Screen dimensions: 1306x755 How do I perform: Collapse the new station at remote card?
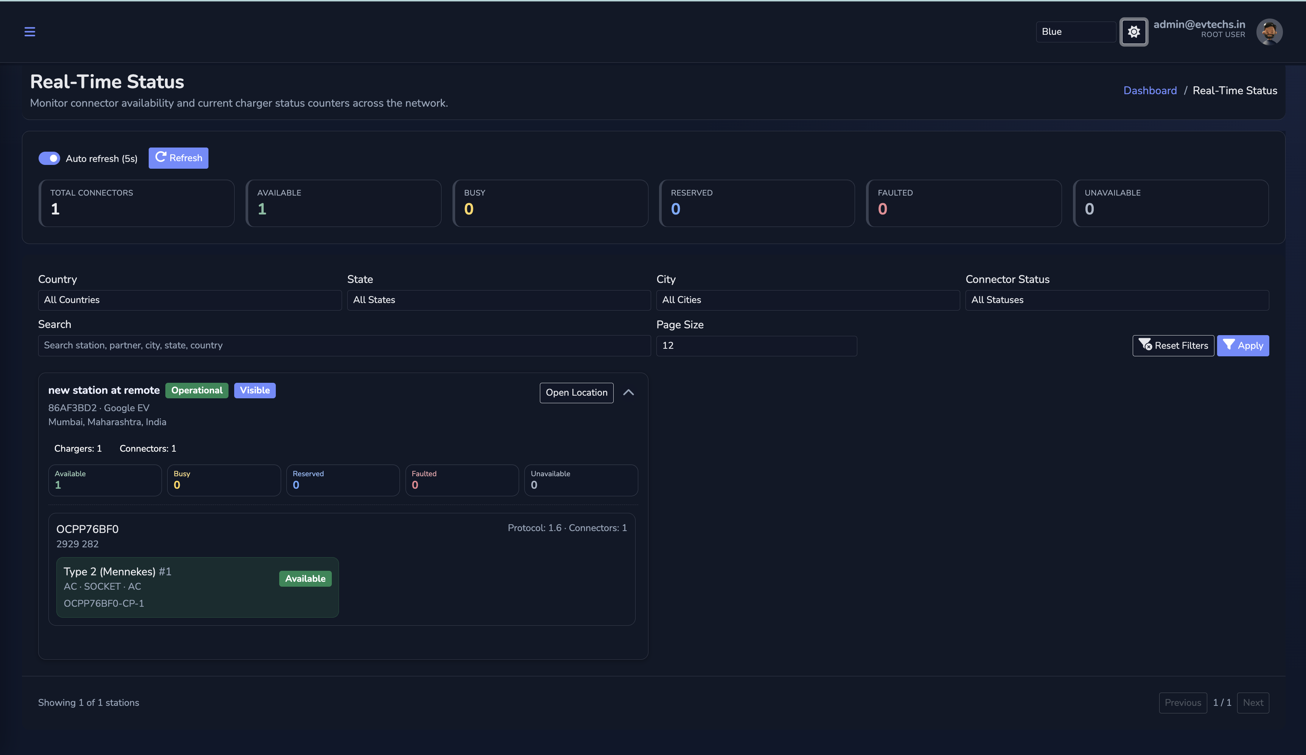629,392
